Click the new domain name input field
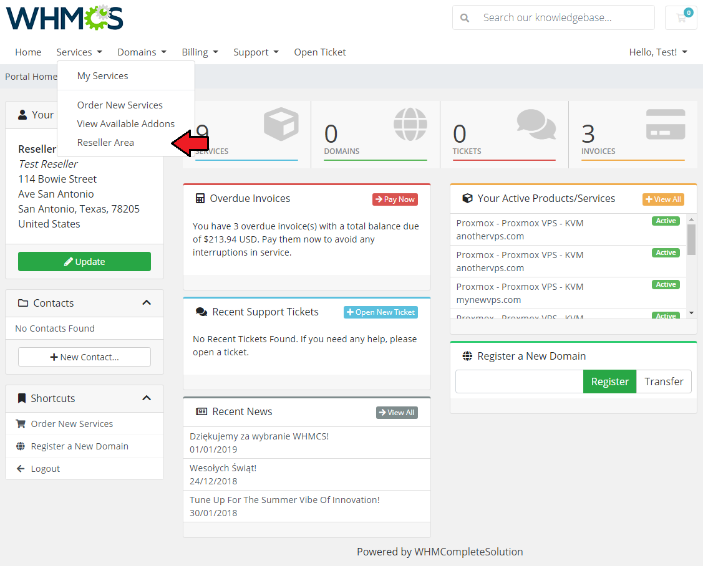 tap(519, 381)
